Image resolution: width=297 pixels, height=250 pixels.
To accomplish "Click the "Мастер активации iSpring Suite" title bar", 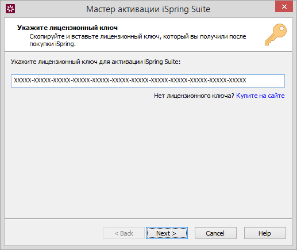I will point(148,9).
